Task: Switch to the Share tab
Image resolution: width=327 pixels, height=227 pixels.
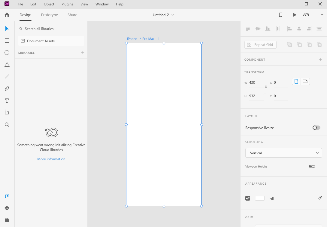Action: pos(72,15)
